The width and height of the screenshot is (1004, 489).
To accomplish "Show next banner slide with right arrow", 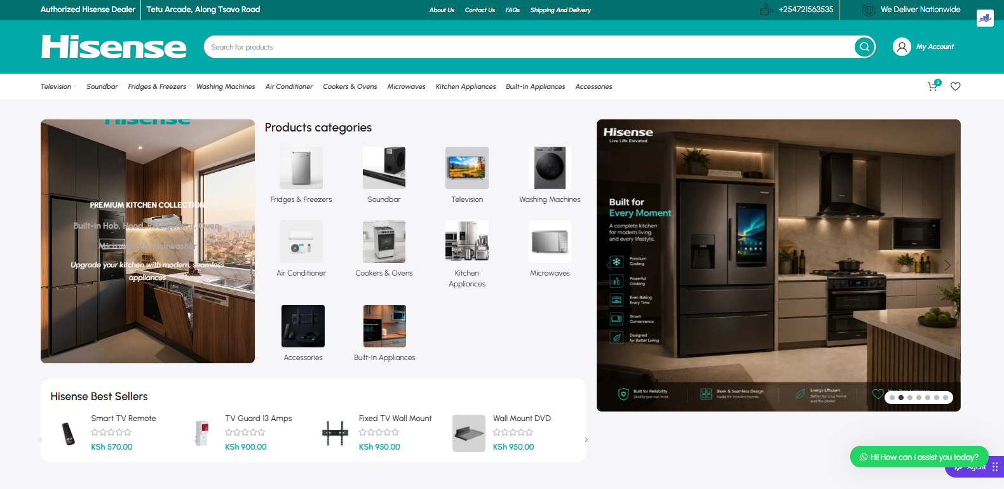I will 947,265.
